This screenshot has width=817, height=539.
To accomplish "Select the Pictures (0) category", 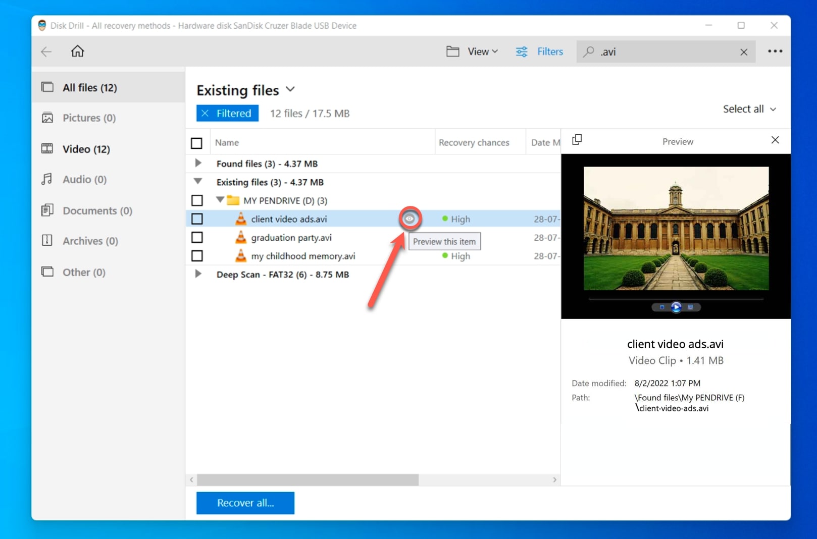I will click(108, 118).
